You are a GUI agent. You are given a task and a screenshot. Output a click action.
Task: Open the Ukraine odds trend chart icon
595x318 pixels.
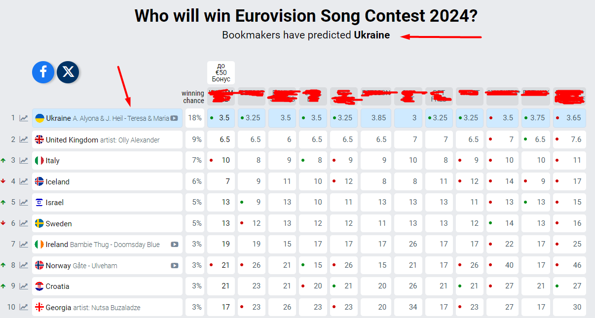pos(24,118)
